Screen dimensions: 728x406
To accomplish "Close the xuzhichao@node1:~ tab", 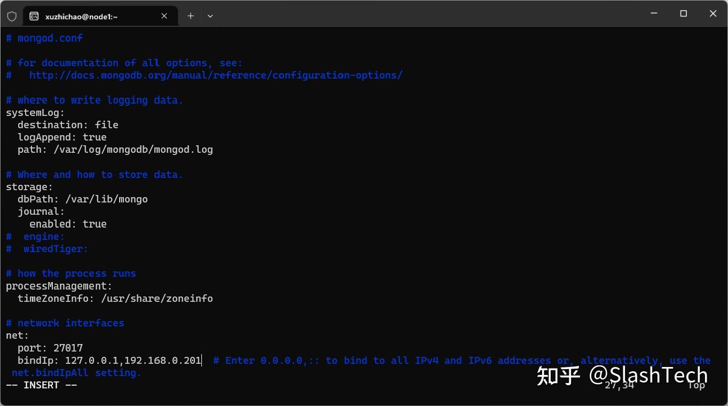I will point(164,16).
